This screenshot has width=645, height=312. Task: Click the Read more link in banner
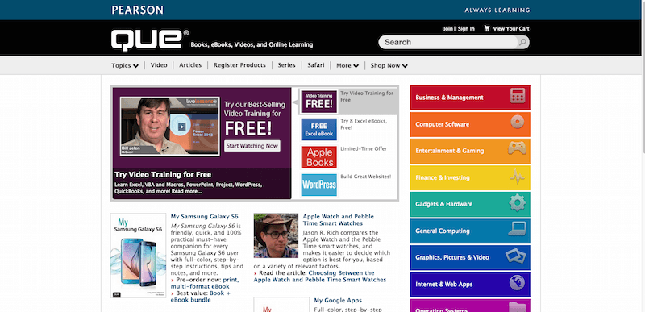point(187,192)
